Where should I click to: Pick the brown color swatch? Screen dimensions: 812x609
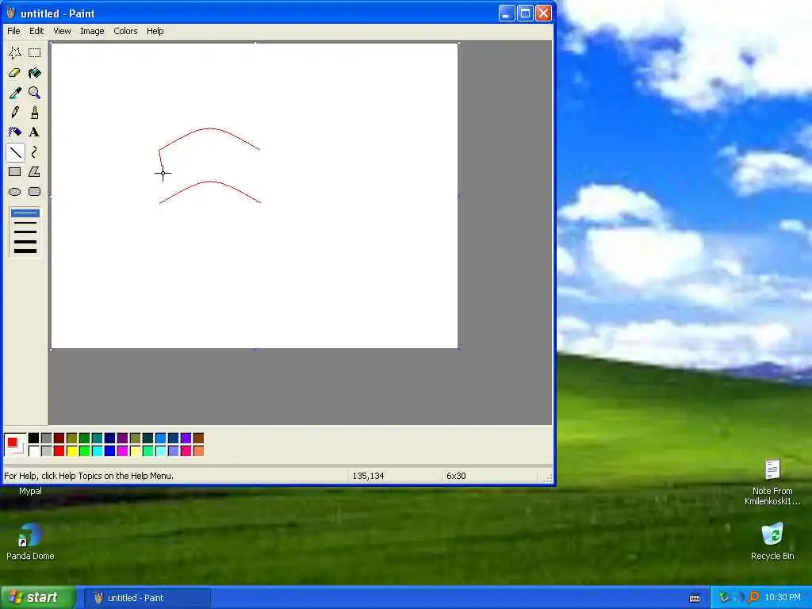point(198,439)
